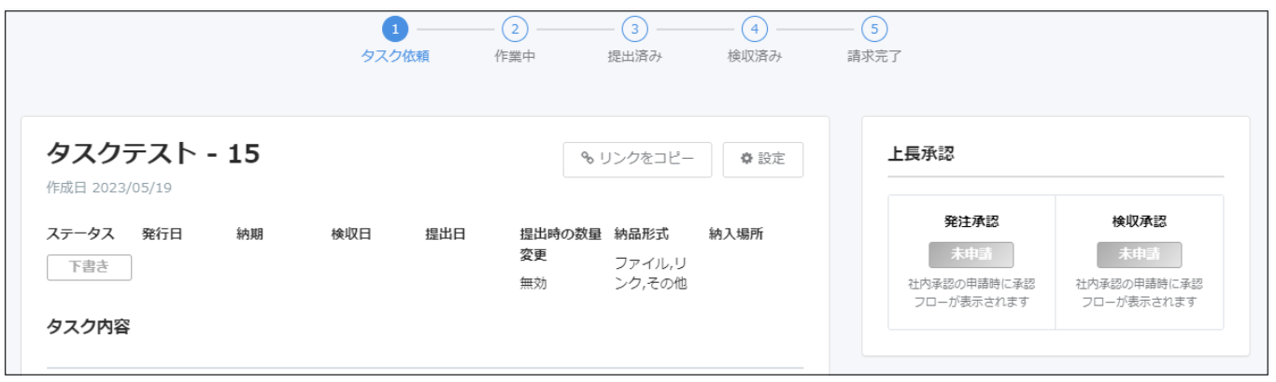Click the 納入場所 column header

736,233
